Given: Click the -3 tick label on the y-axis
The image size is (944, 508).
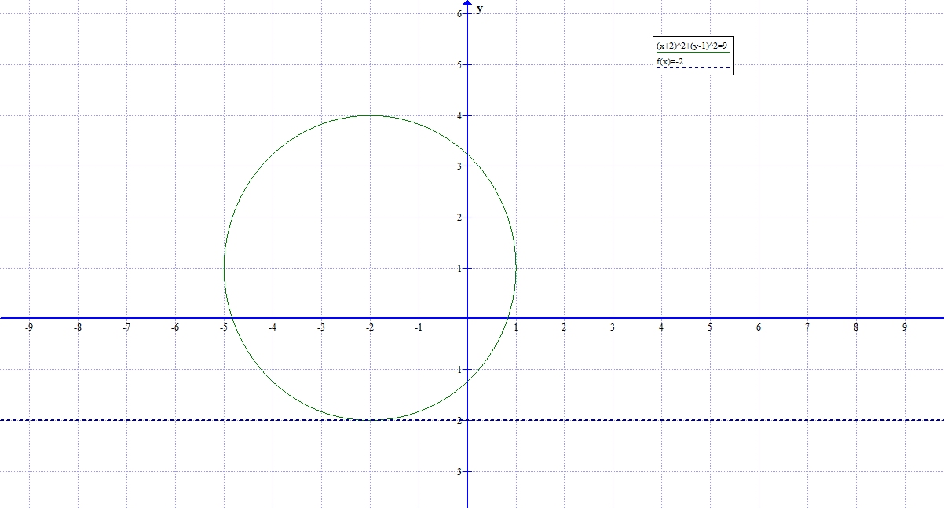Looking at the screenshot, I should tap(457, 471).
